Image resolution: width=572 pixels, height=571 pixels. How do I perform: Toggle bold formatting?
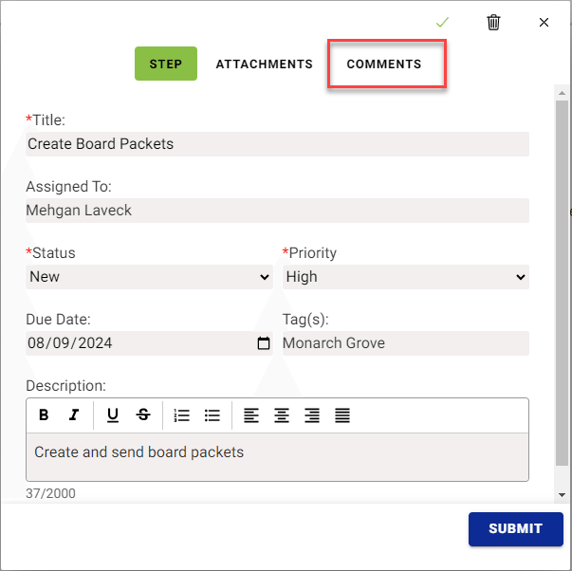[44, 414]
